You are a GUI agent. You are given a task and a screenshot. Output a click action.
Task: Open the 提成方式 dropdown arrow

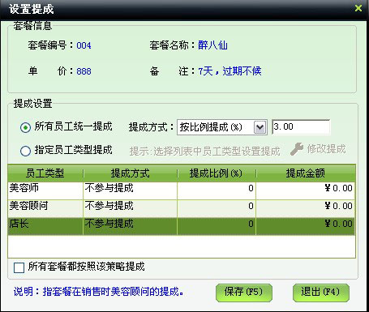[x=260, y=127]
